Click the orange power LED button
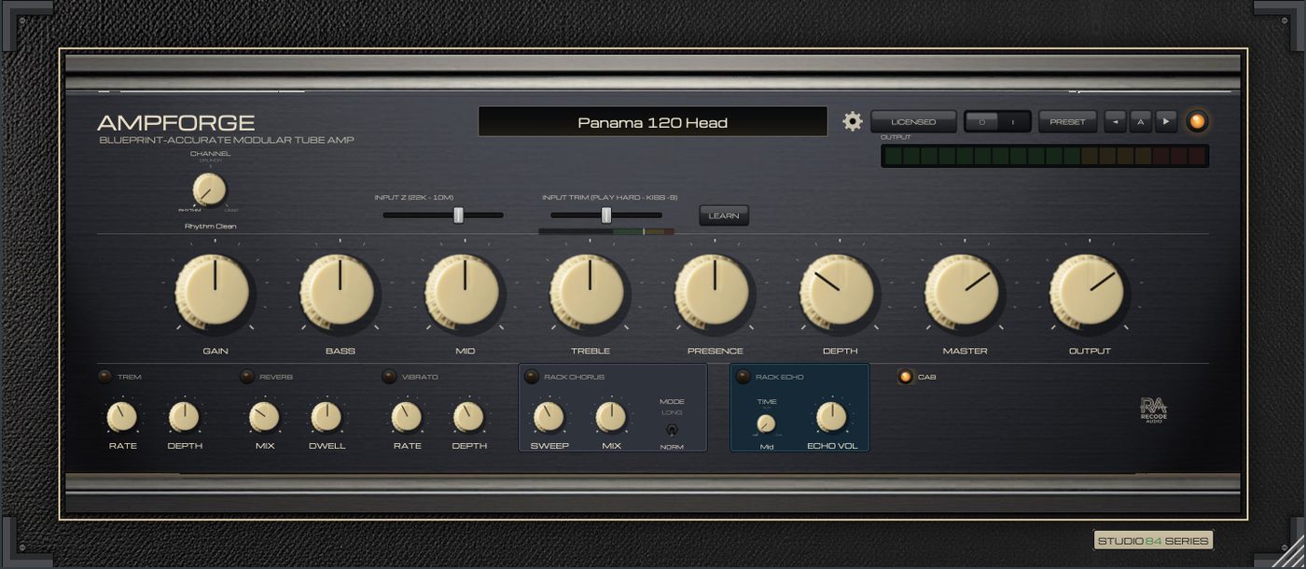 pos(1197,121)
